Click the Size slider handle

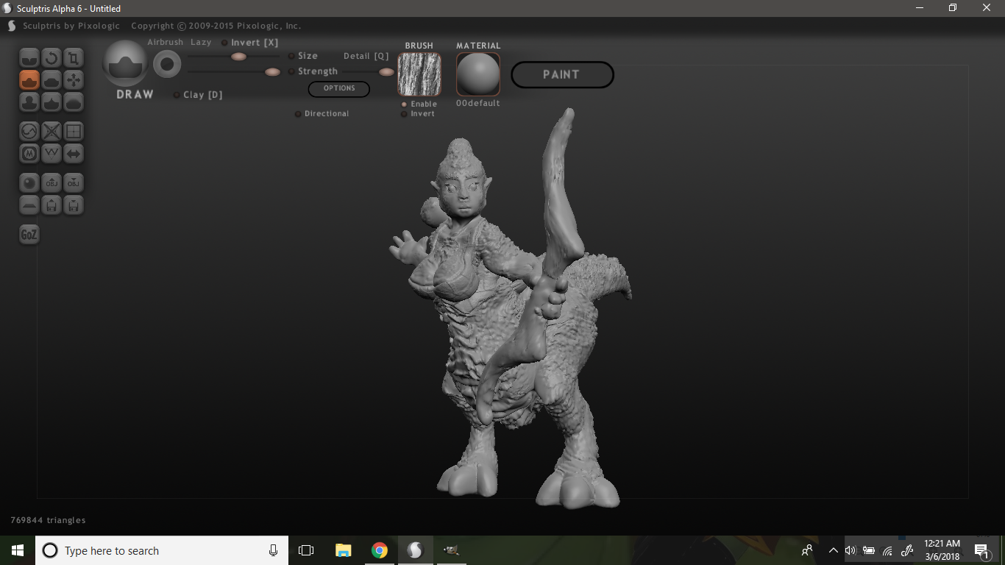(238, 56)
